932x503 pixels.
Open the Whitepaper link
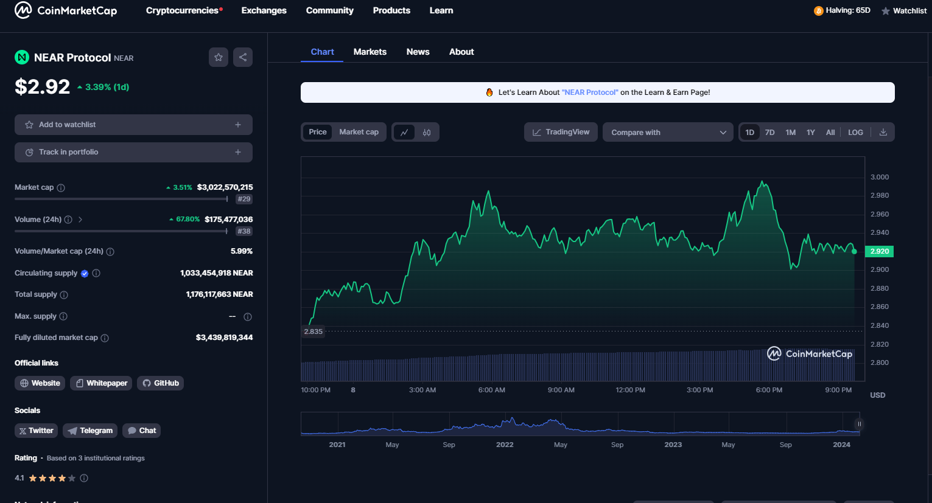101,383
